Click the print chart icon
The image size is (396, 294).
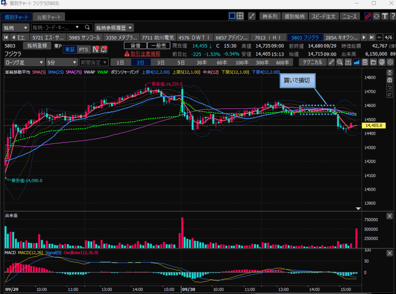point(382,62)
